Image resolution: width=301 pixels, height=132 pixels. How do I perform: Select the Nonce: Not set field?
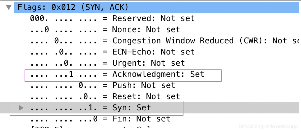click(105, 30)
